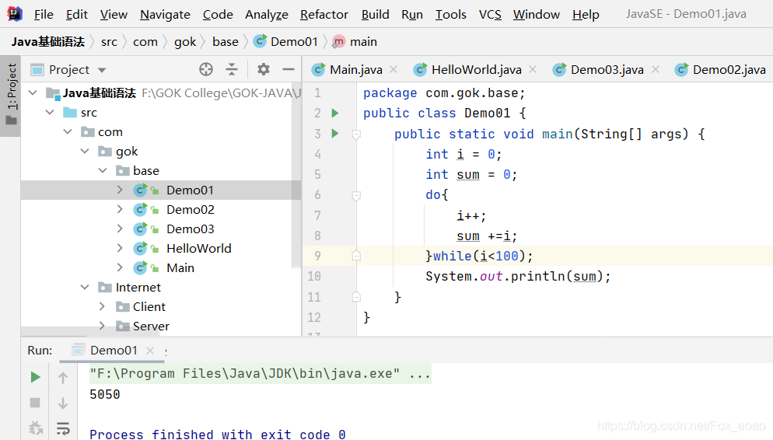Select Demo02 in the project tree

point(191,209)
